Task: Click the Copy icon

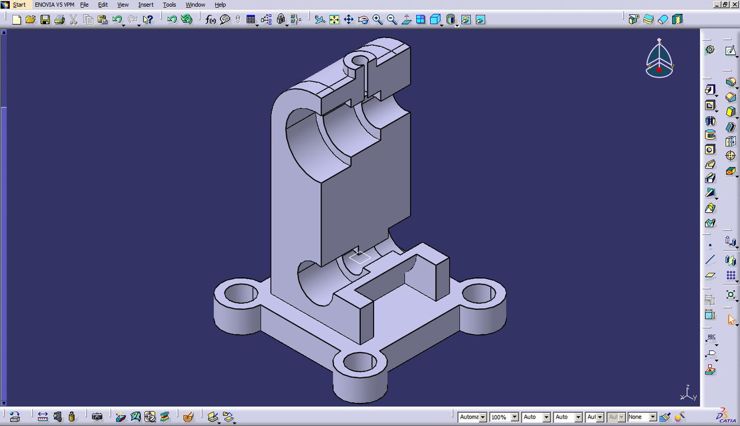Action: click(88, 20)
